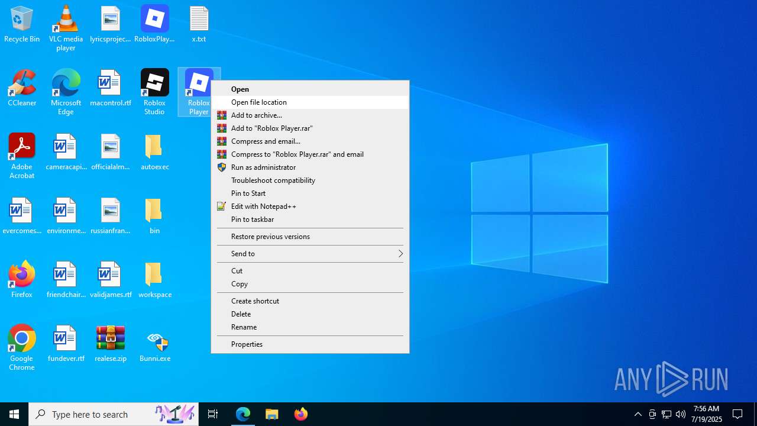
Task: Expand the Send to submenu
Action: 310,254
